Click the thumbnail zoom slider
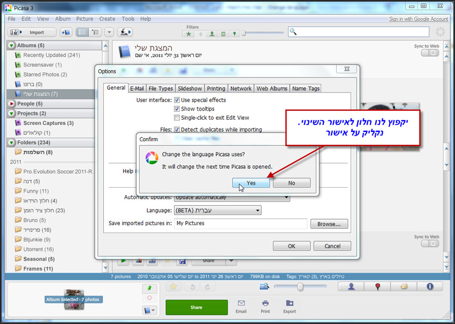 pos(300,287)
